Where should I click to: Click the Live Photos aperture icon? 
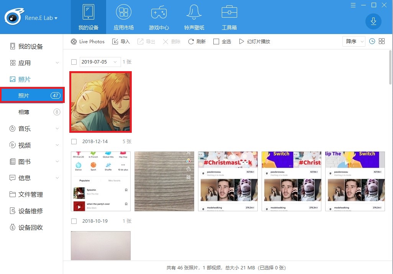pyautogui.click(x=74, y=42)
